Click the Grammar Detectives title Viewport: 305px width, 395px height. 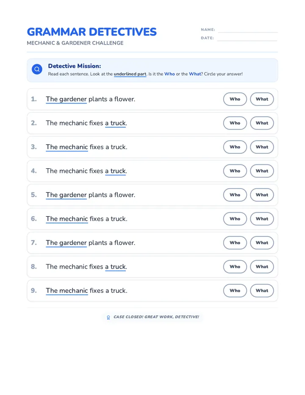tap(91, 32)
